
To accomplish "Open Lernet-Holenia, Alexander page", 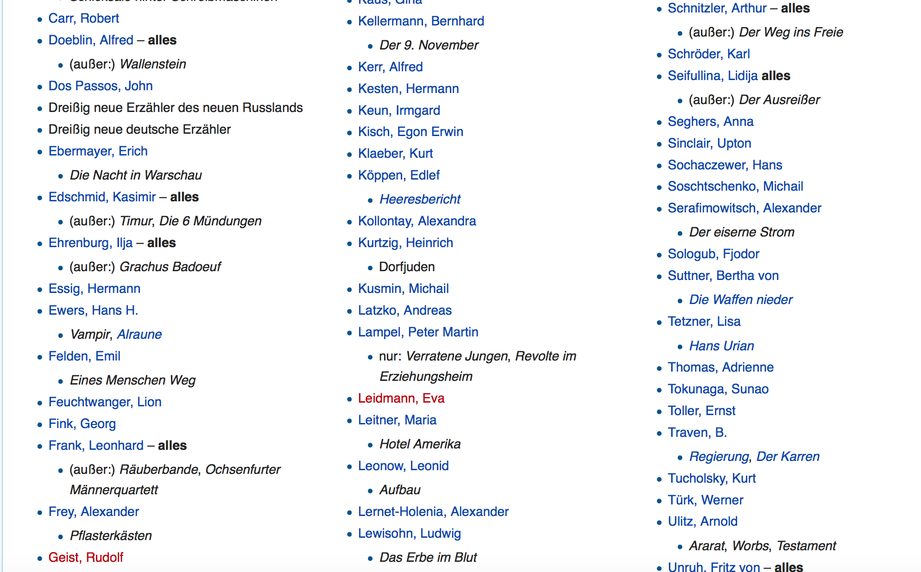I will [433, 512].
